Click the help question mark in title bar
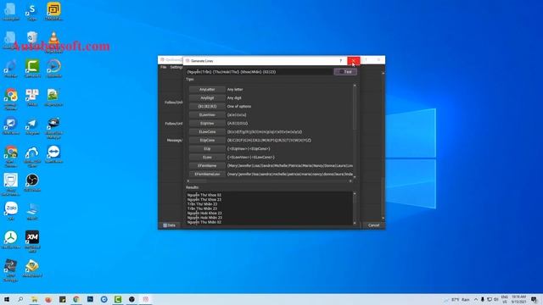This screenshot has height=305, width=543. pyautogui.click(x=341, y=60)
